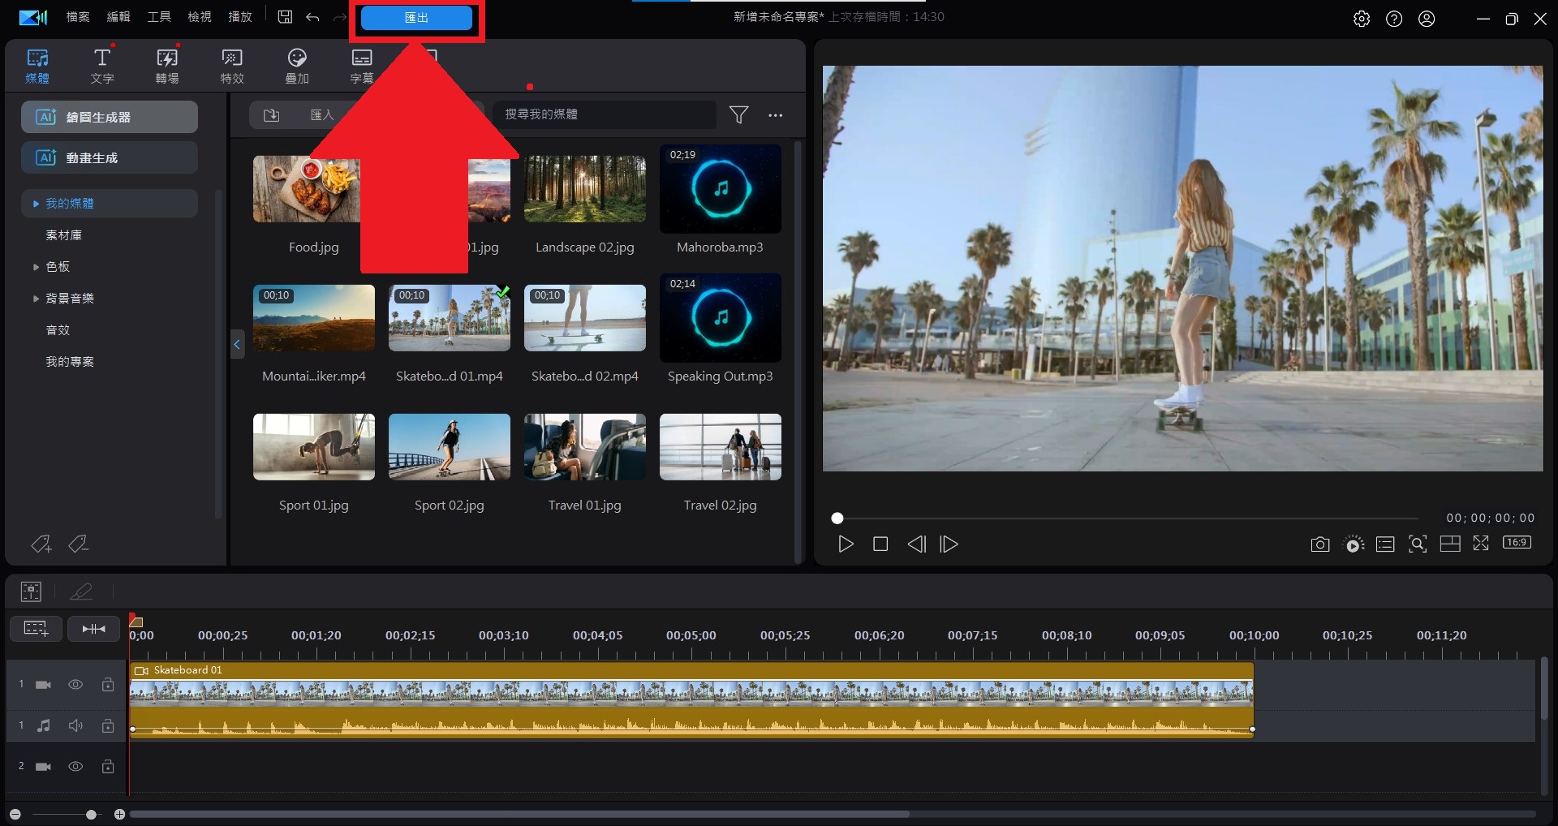Open the 特效 effects room
The image size is (1558, 826).
232,65
